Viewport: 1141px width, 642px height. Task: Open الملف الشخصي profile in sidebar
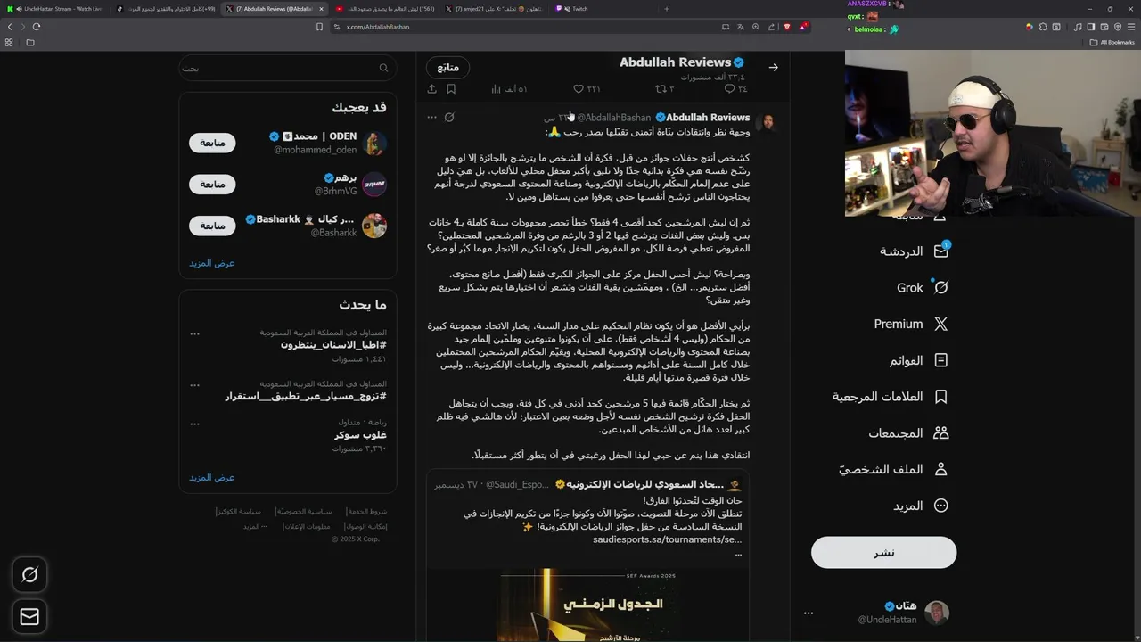coord(893,469)
